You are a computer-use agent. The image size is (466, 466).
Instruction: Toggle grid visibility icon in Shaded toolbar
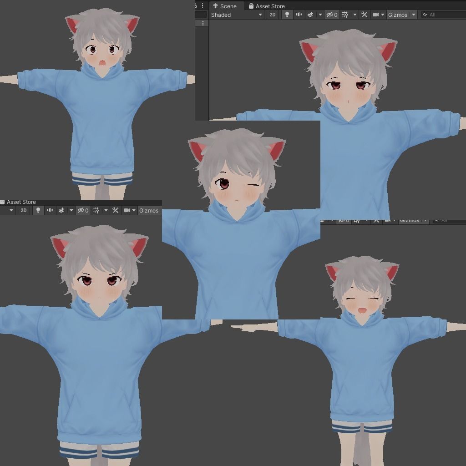pyautogui.click(x=345, y=15)
